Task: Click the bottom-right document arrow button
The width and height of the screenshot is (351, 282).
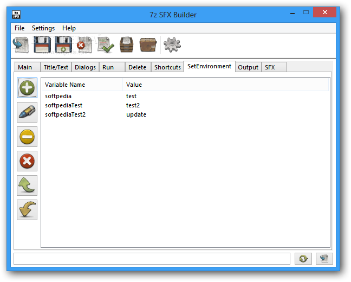Action: [x=324, y=259]
